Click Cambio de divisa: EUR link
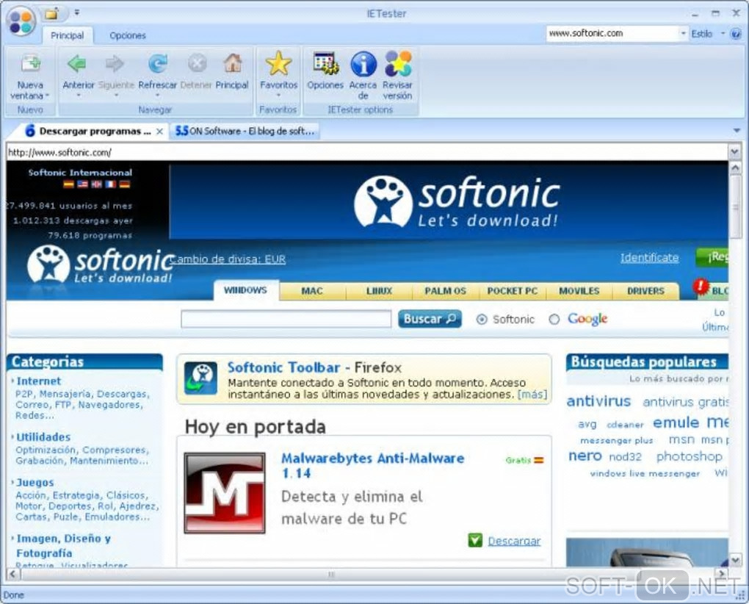Viewport: 749px width, 604px height. tap(228, 259)
